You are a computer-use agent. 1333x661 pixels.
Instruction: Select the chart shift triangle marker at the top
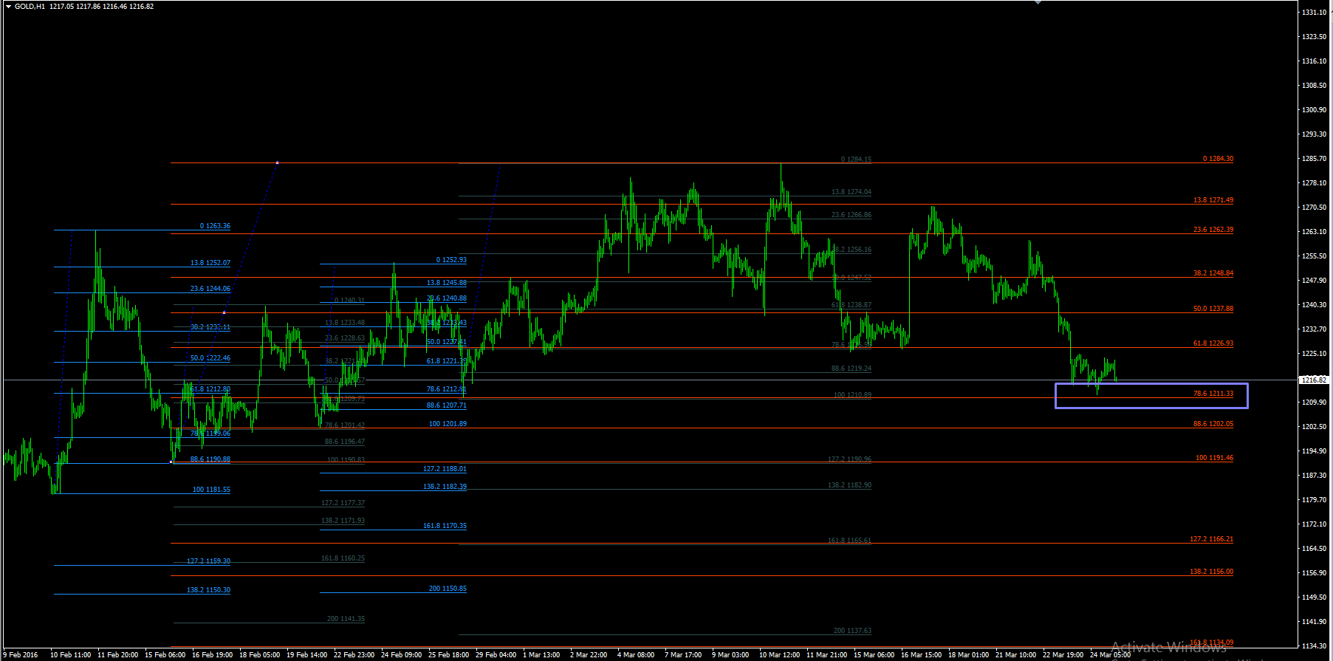pos(1038,2)
